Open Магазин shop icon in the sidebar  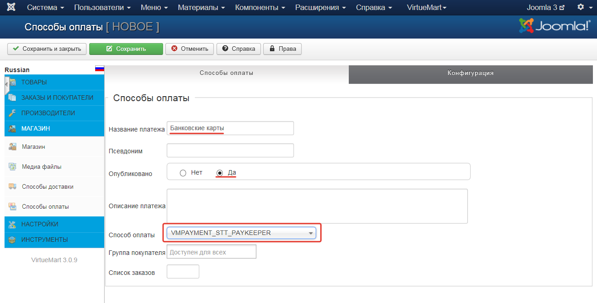(x=13, y=147)
